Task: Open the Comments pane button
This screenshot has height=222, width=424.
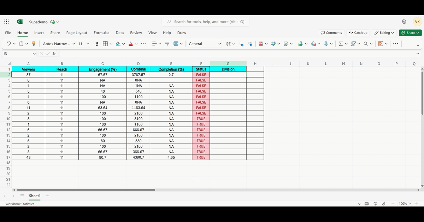Action: click(331, 33)
